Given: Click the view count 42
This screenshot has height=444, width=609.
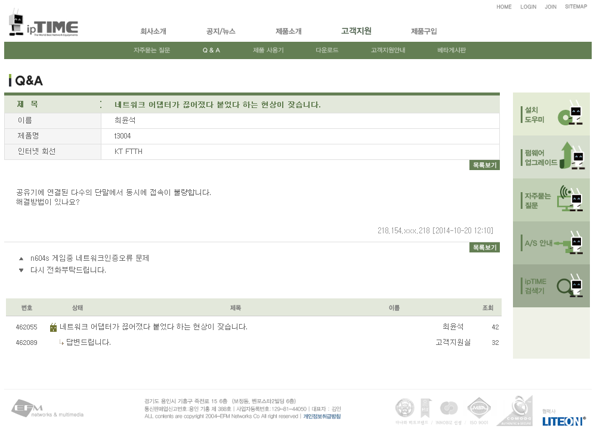Looking at the screenshot, I should pos(495,327).
